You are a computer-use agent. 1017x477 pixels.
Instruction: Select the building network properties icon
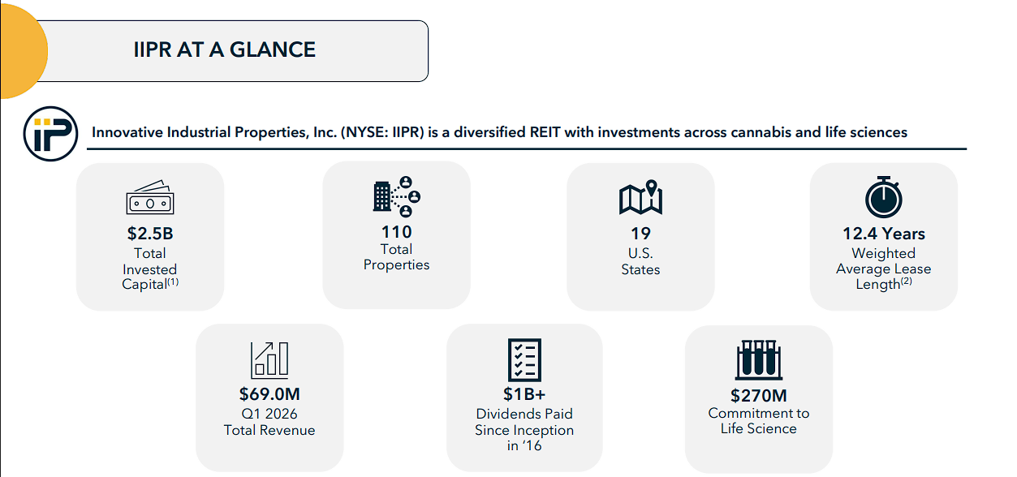396,196
